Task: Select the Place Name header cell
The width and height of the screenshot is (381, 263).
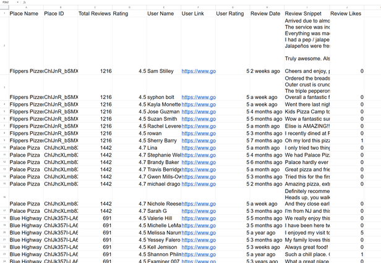Action: point(25,14)
